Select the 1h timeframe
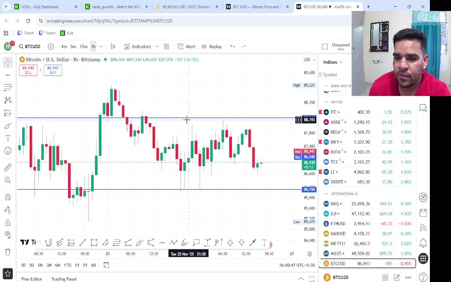 pos(94,47)
